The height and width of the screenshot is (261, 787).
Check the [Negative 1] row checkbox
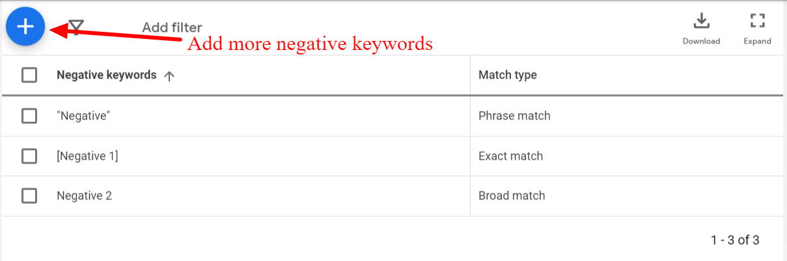(29, 156)
